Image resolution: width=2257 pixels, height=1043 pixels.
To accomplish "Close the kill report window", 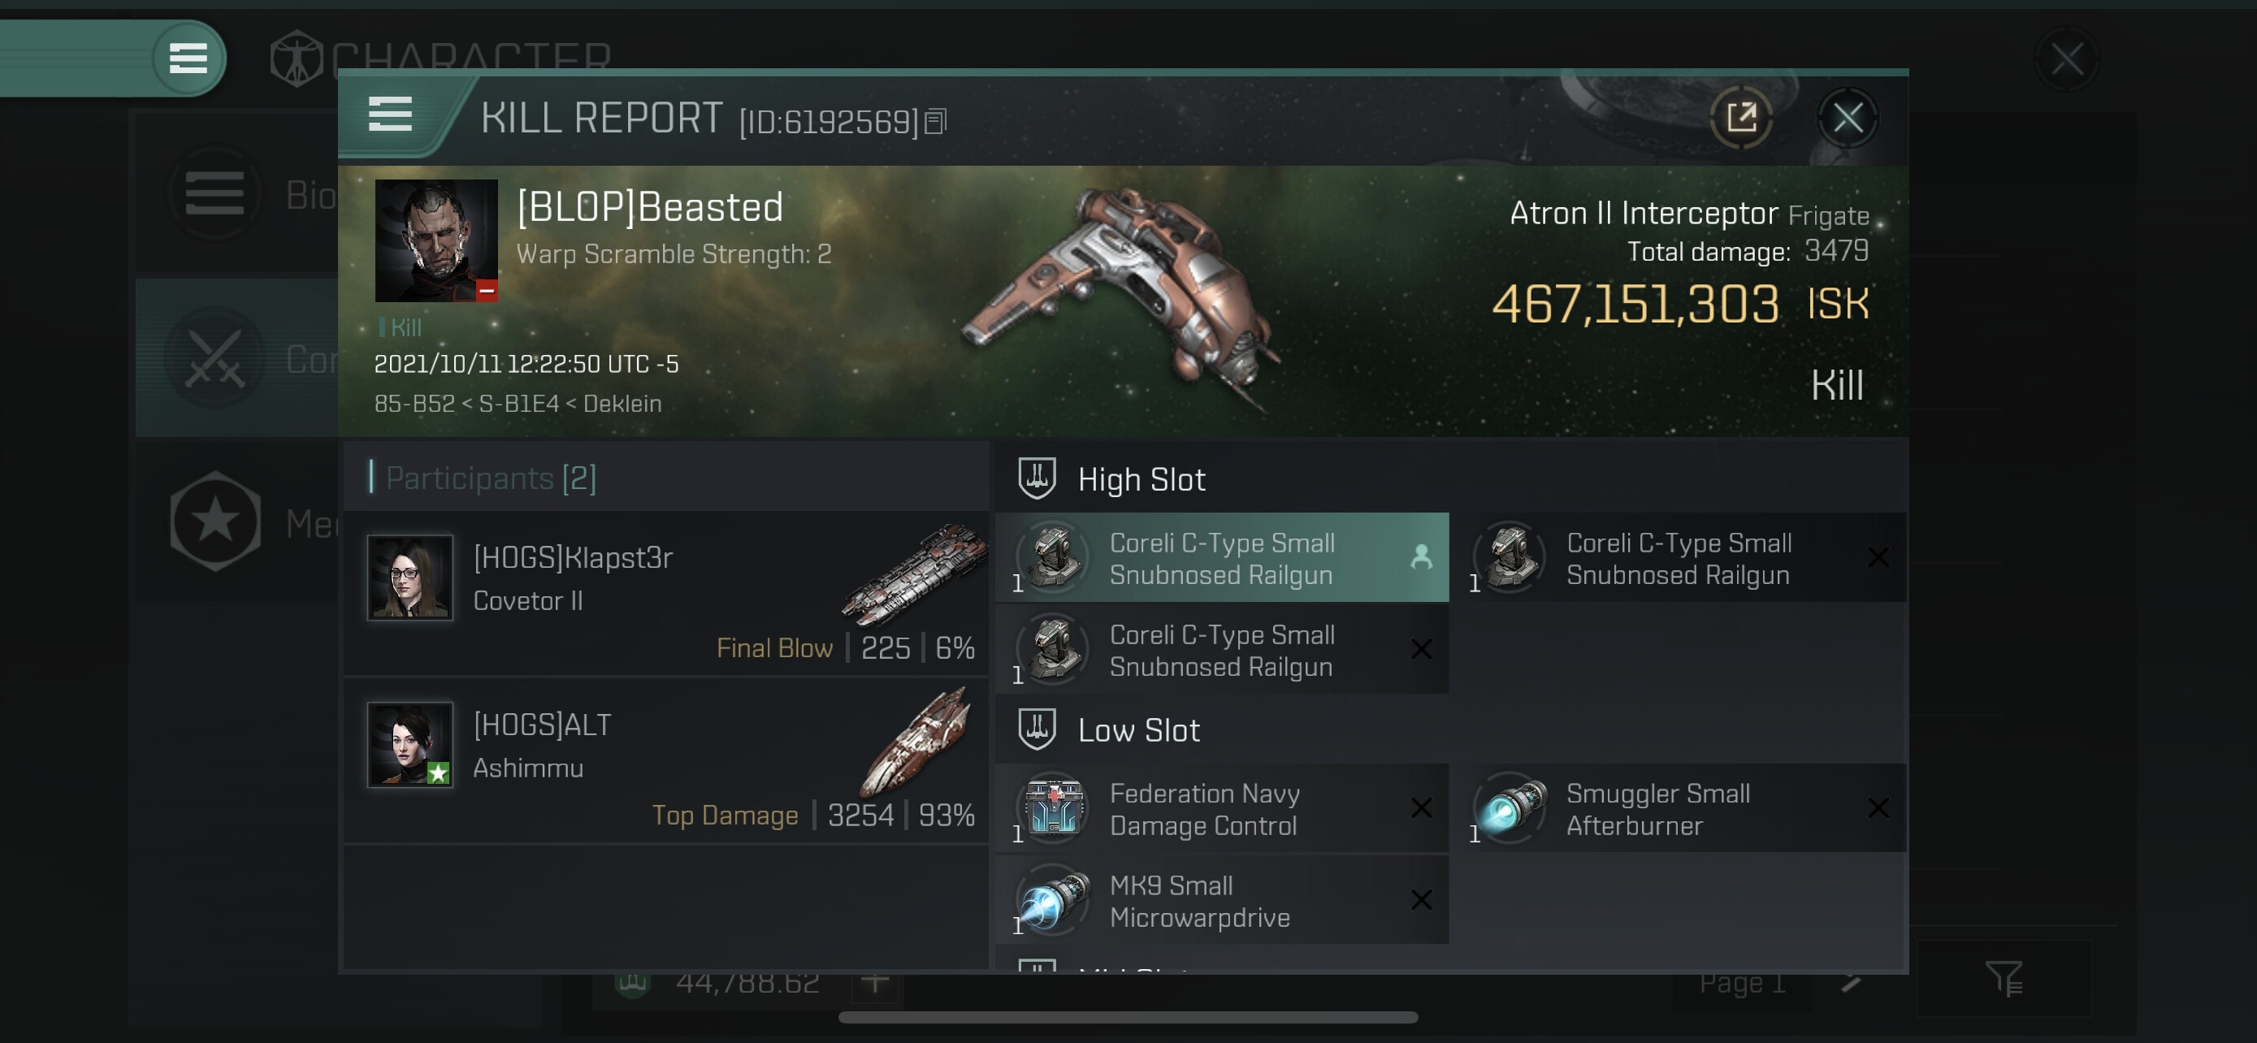I will pos(1847,117).
